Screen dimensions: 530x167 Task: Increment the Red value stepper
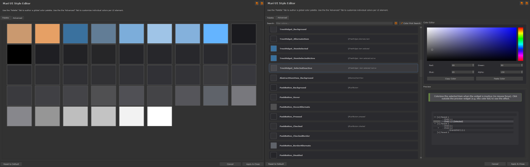pyautogui.click(x=473, y=65)
